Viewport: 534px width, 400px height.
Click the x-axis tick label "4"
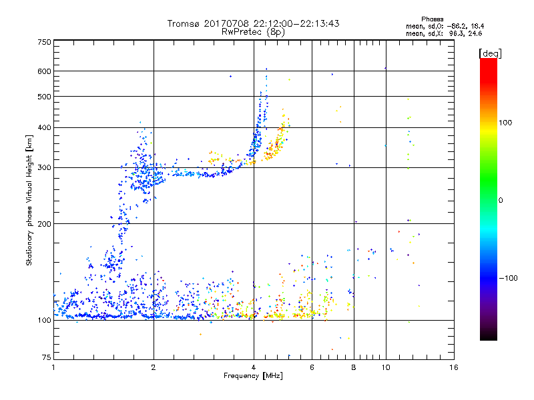[254, 367]
